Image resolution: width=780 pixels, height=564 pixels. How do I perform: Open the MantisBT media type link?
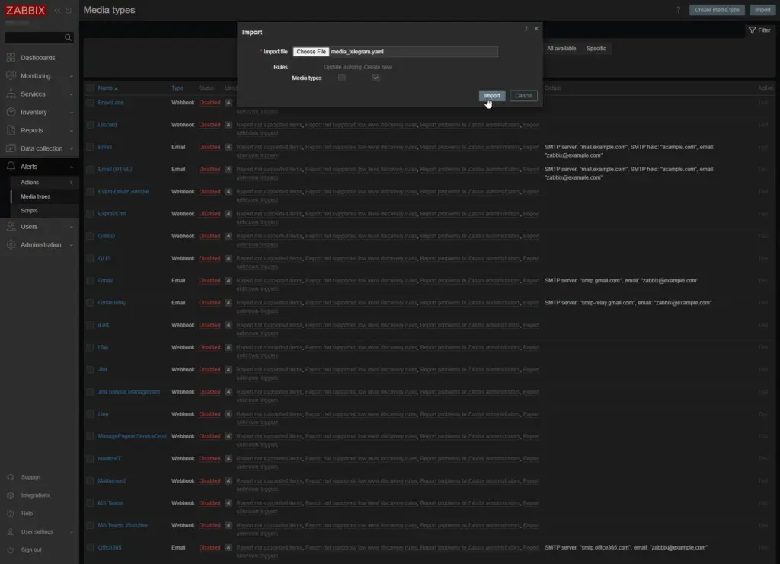[110, 459]
